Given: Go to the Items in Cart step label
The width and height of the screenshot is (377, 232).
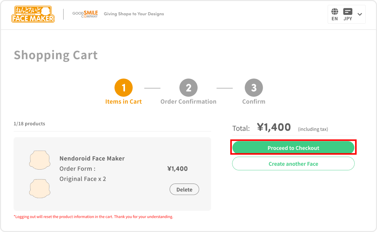Looking at the screenshot, I should 124,101.
